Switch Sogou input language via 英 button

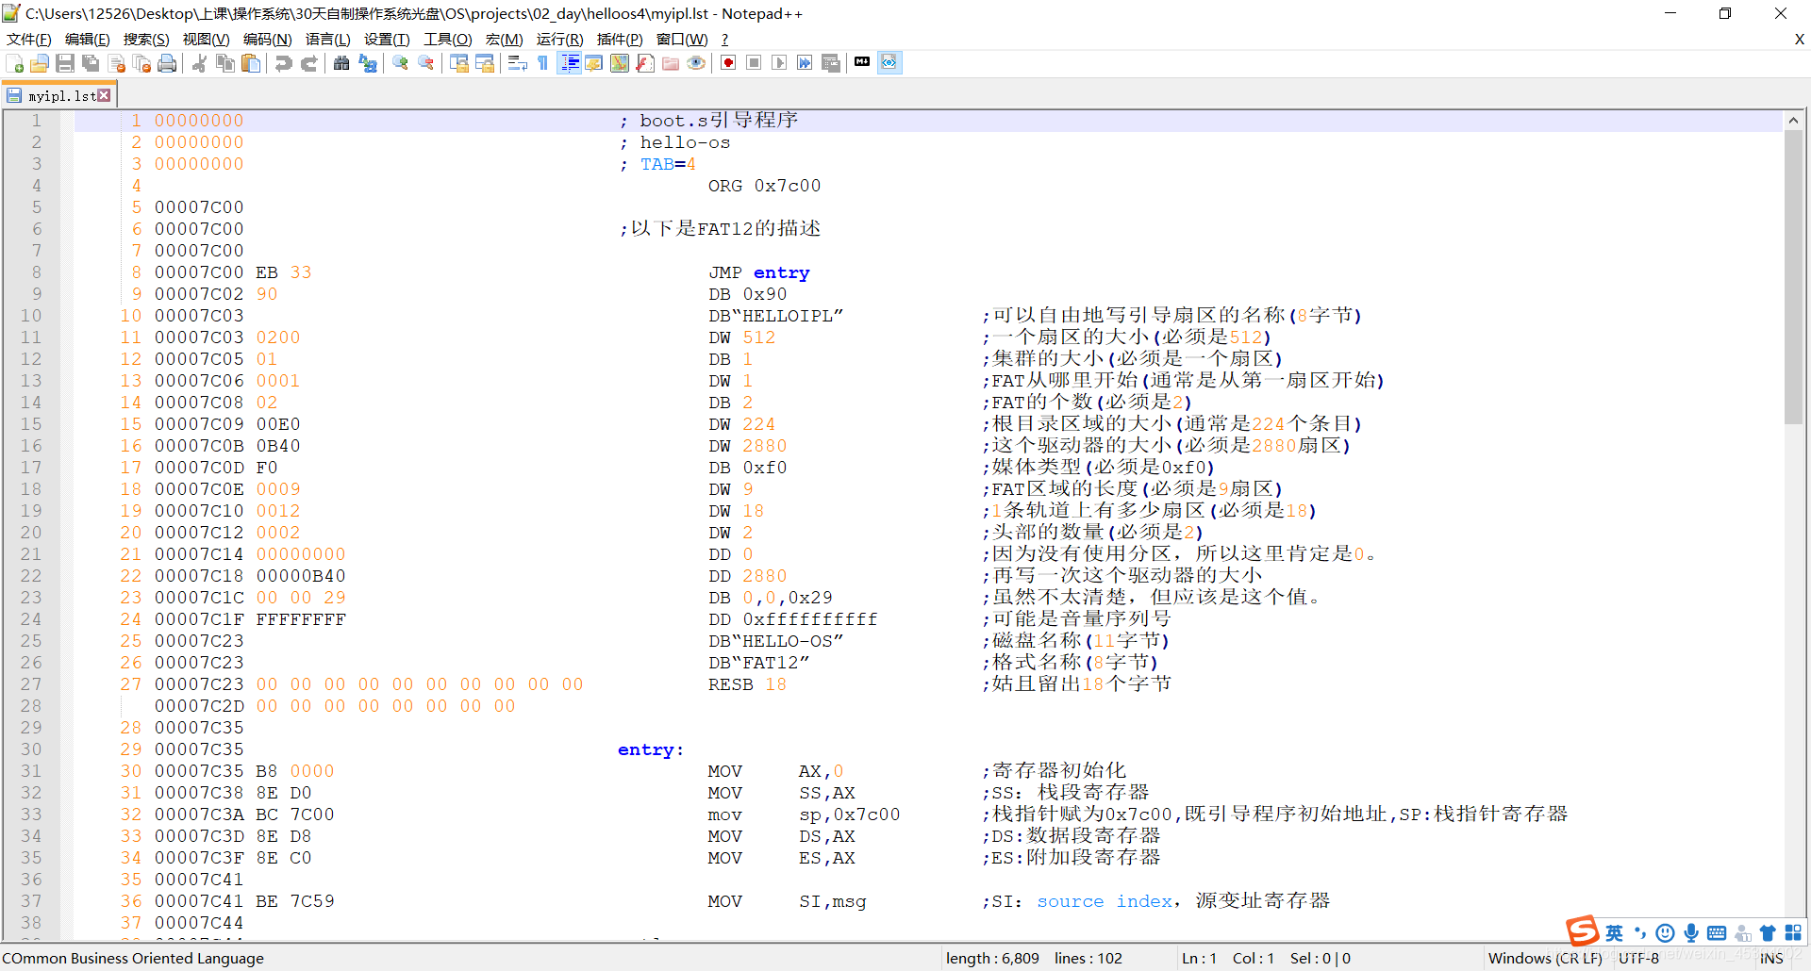pyautogui.click(x=1614, y=933)
